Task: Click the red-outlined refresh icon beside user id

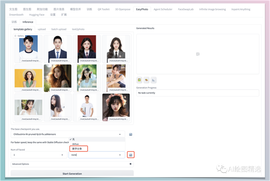Action: coord(130,155)
